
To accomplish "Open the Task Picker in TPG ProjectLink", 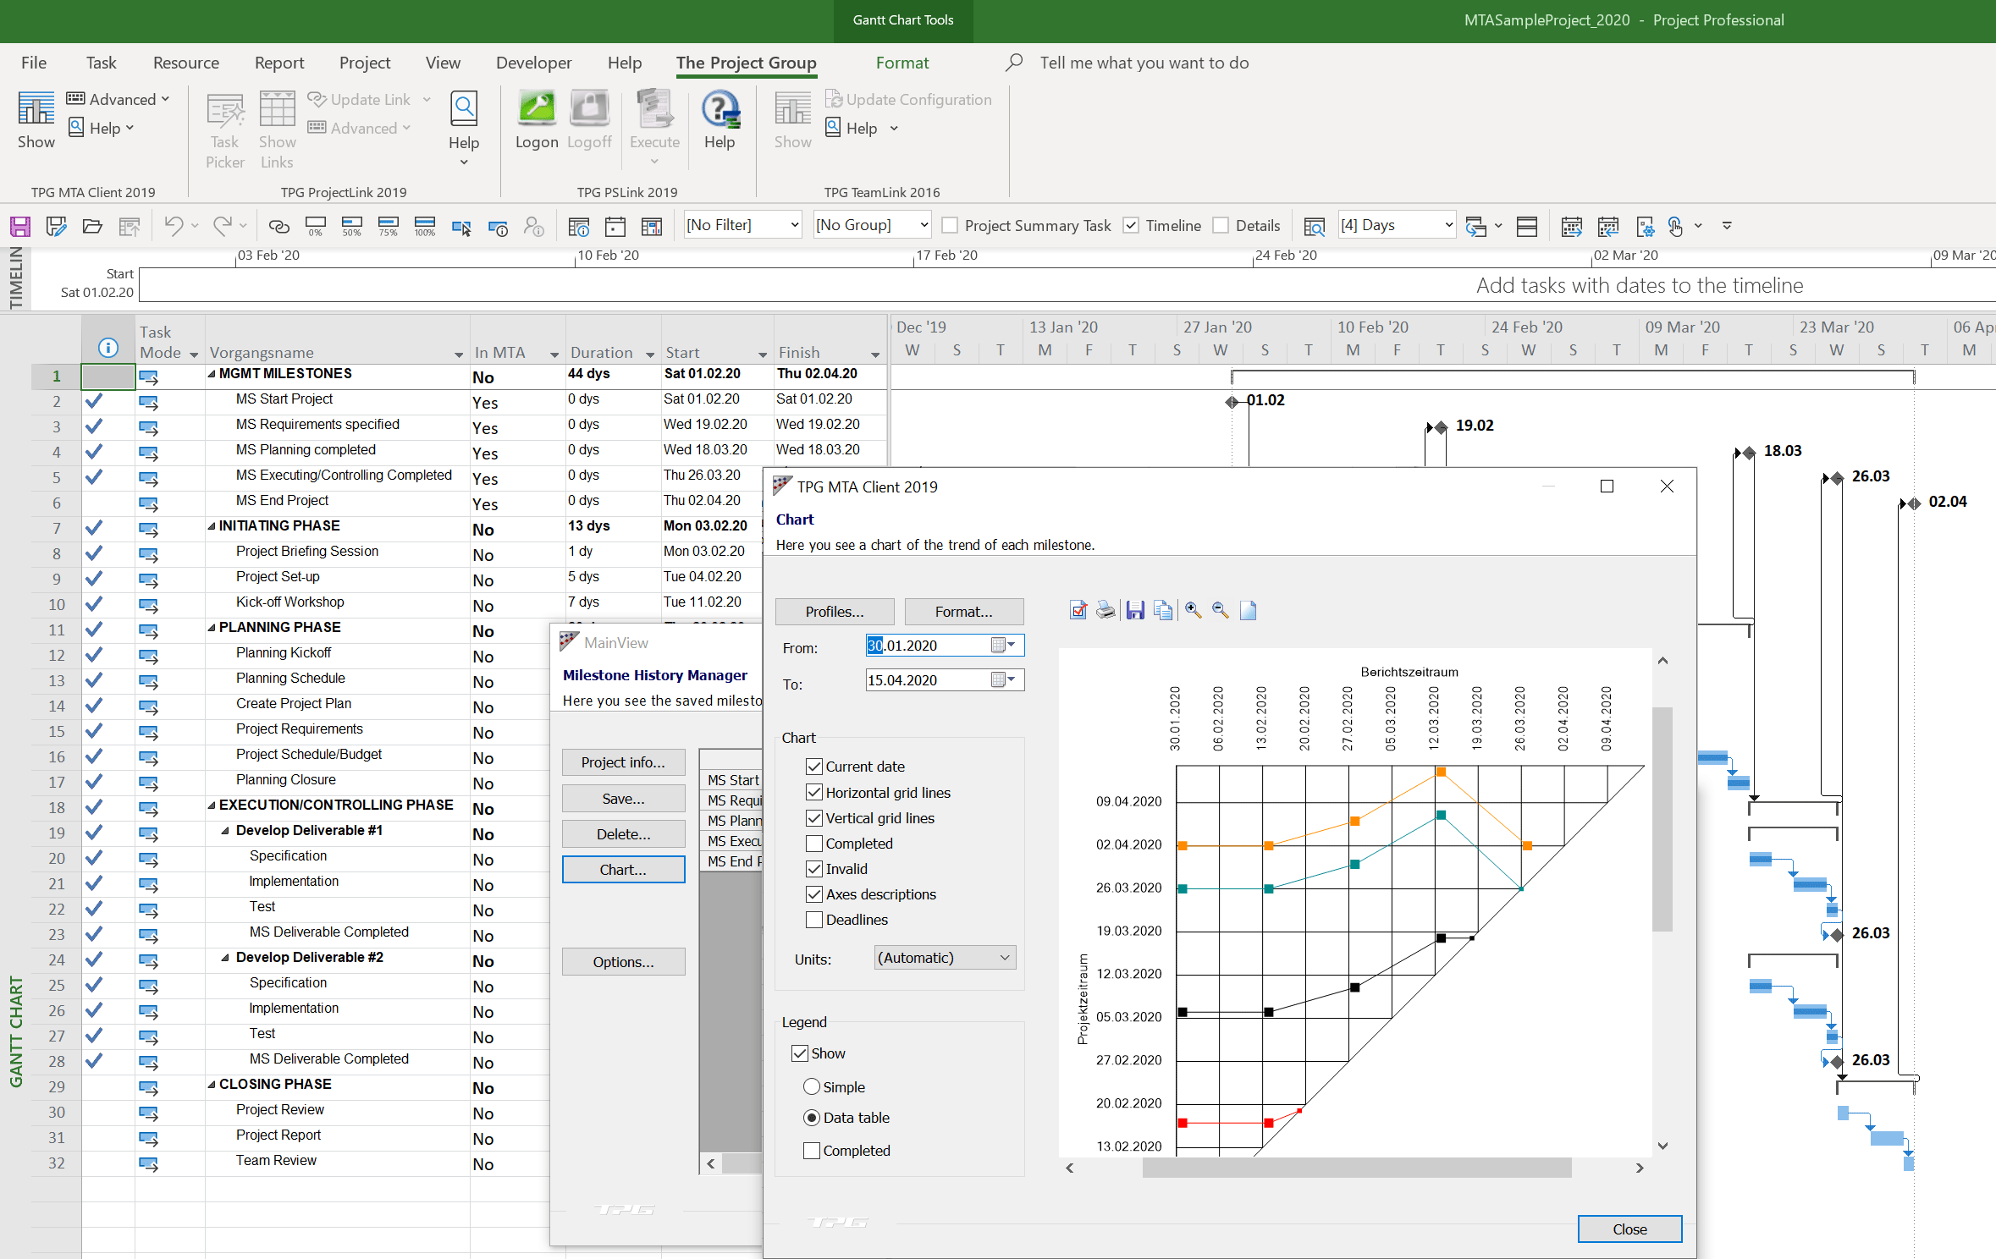I will click(x=224, y=128).
